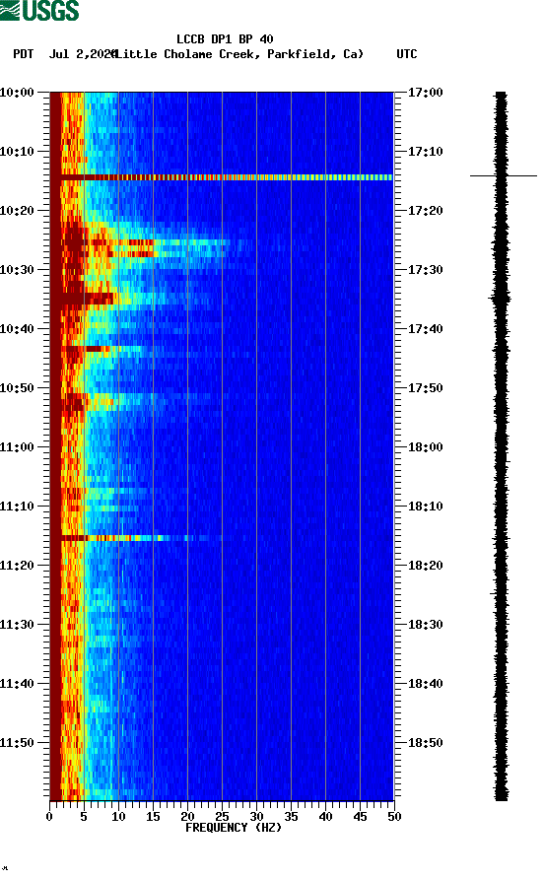Click the 17:20 UTC time label

click(425, 210)
